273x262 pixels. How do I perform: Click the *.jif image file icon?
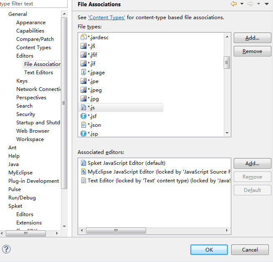click(83, 63)
